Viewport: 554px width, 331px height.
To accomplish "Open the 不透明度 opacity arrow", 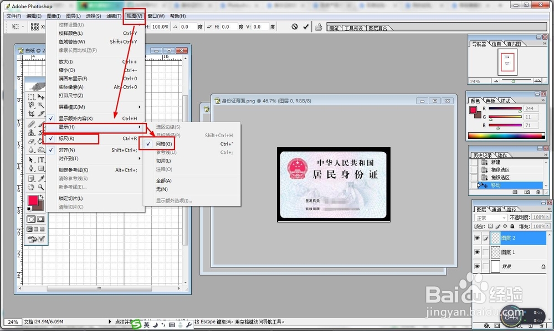I will [x=548, y=217].
